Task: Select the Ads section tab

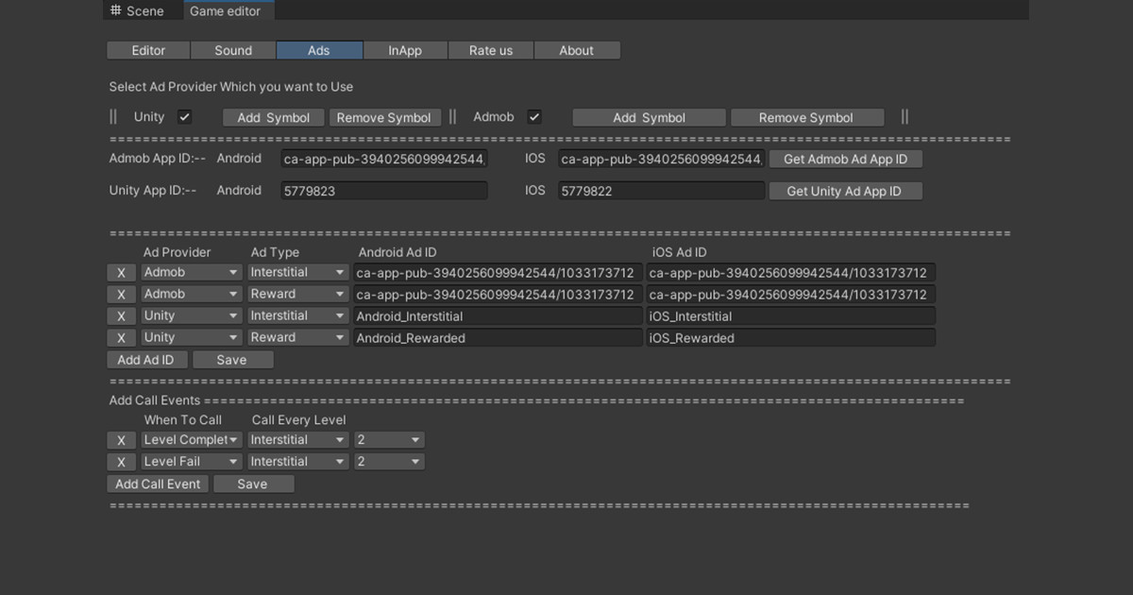Action: click(319, 51)
